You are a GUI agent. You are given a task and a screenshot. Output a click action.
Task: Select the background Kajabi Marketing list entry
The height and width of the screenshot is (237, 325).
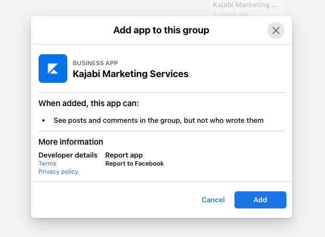point(247,9)
